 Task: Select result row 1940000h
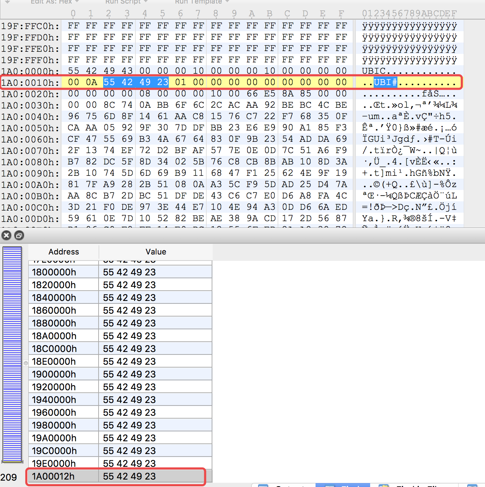[120, 400]
